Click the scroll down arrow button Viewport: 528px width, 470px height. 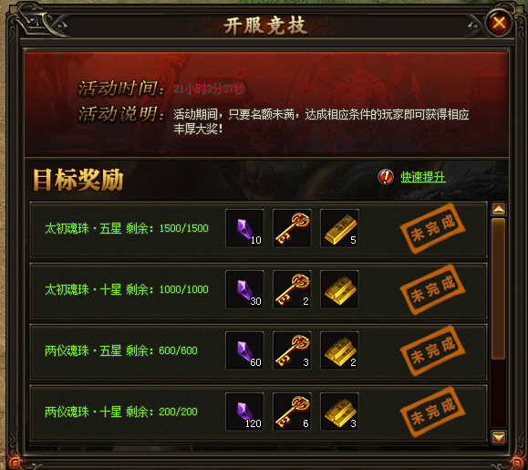pos(499,437)
